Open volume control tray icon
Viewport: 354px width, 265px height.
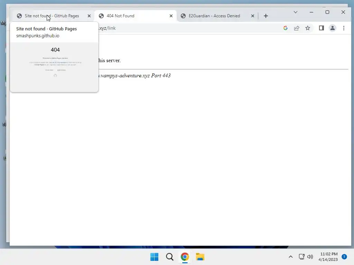point(310,257)
